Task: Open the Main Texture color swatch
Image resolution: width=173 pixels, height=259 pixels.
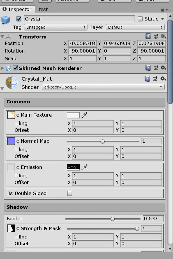Action: coord(73,115)
